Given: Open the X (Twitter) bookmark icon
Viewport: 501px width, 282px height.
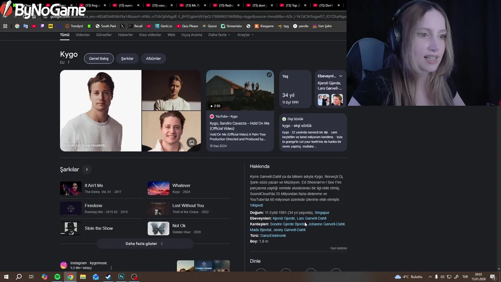Looking at the screenshot, I should (x=123, y=26).
